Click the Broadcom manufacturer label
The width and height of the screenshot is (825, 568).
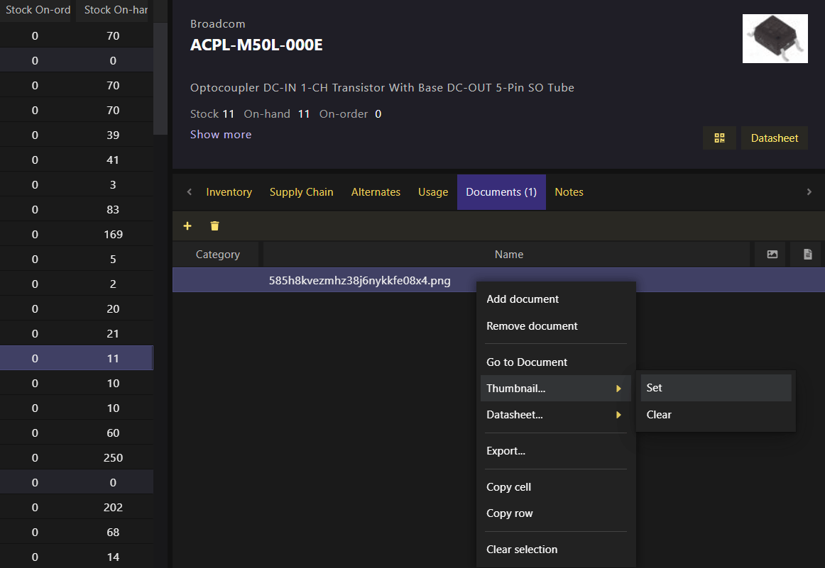218,23
